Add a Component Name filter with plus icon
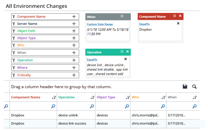Screen dimensions: 208x130 coord(74,17)
